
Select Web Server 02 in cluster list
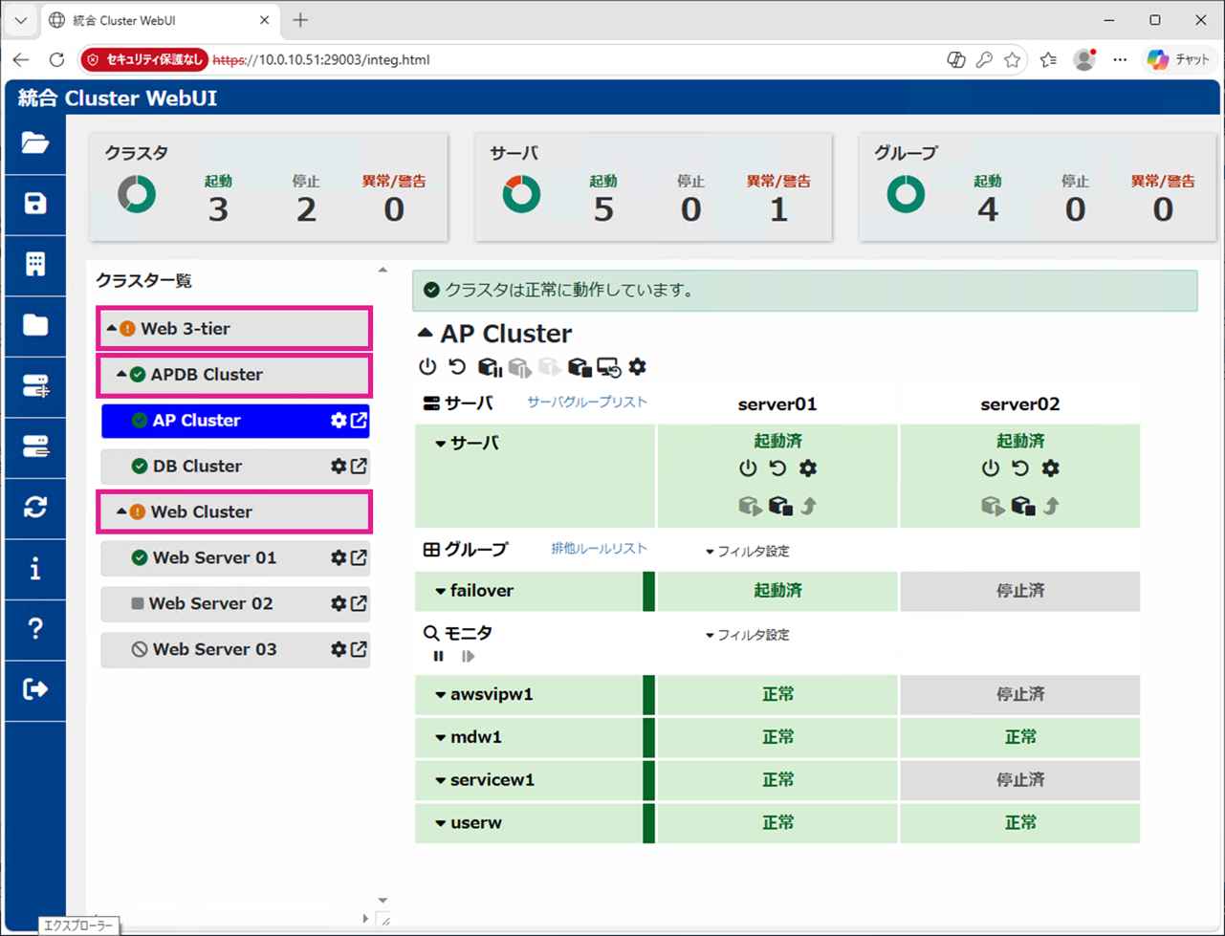[234, 604]
